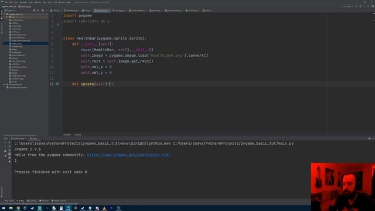Click on line 13 def update(self) in editor

coord(93,84)
